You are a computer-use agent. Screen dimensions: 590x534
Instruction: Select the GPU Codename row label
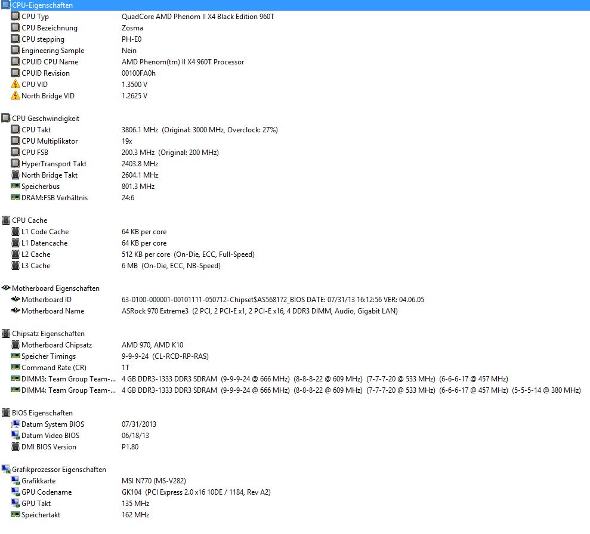click(47, 492)
